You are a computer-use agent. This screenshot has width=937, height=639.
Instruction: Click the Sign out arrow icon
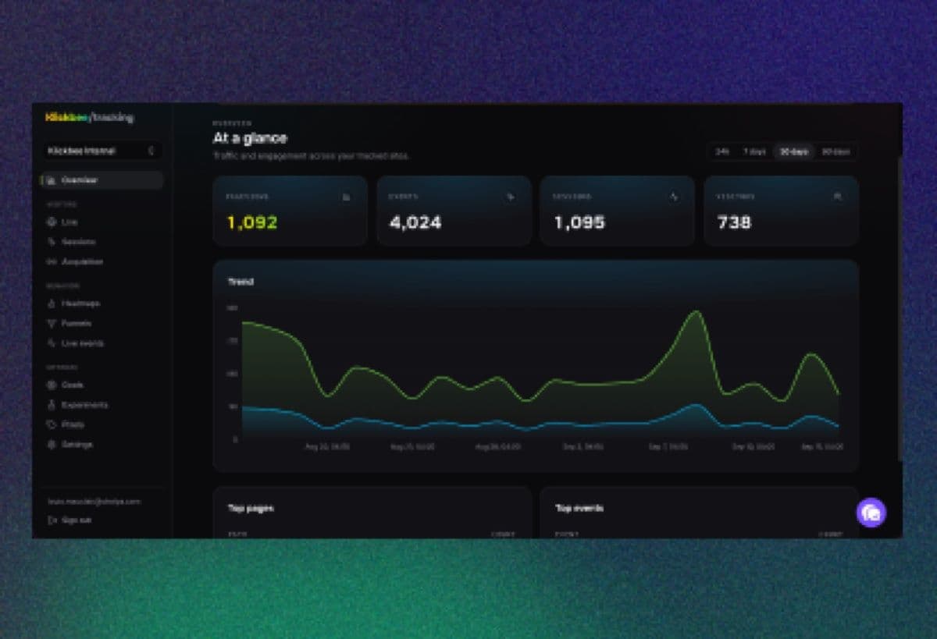(52, 520)
